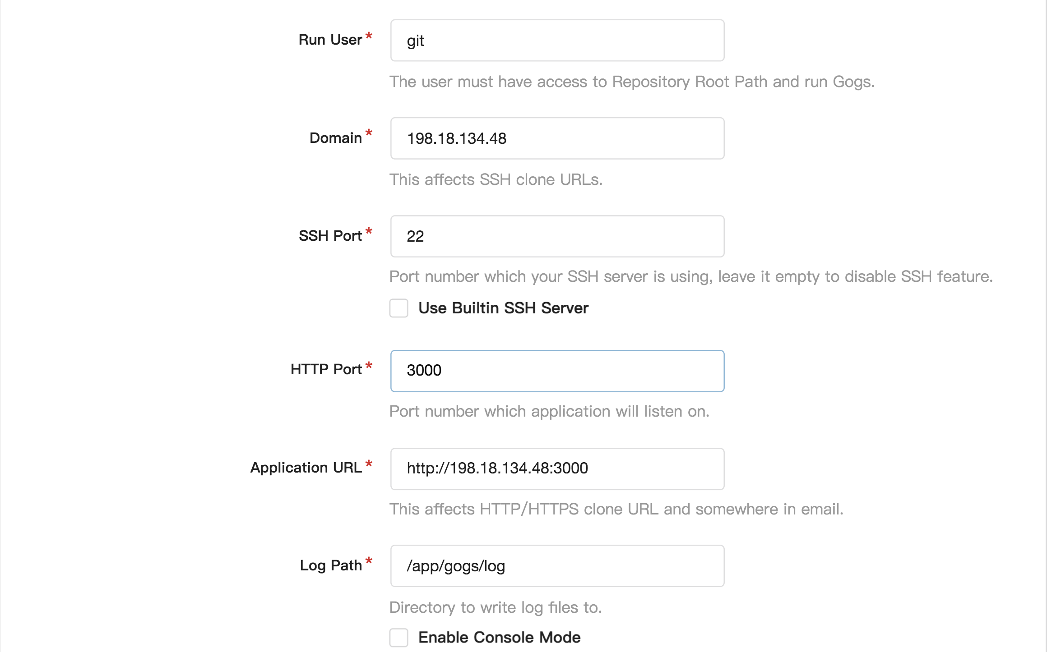Click into the Run User input field
The image size is (1047, 652).
tap(556, 40)
